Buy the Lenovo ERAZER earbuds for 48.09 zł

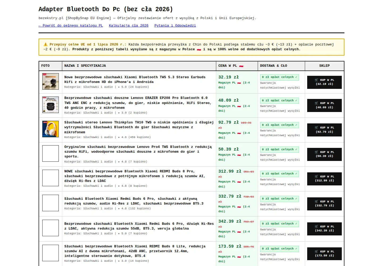click(324, 106)
